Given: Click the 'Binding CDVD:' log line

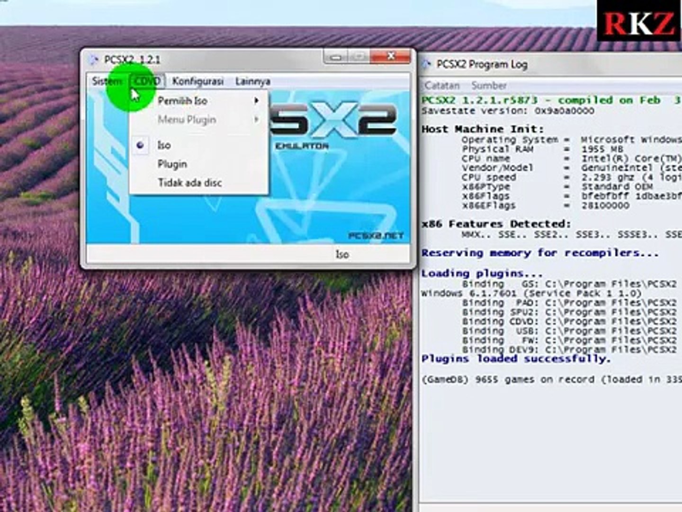Looking at the screenshot, I should point(570,321).
